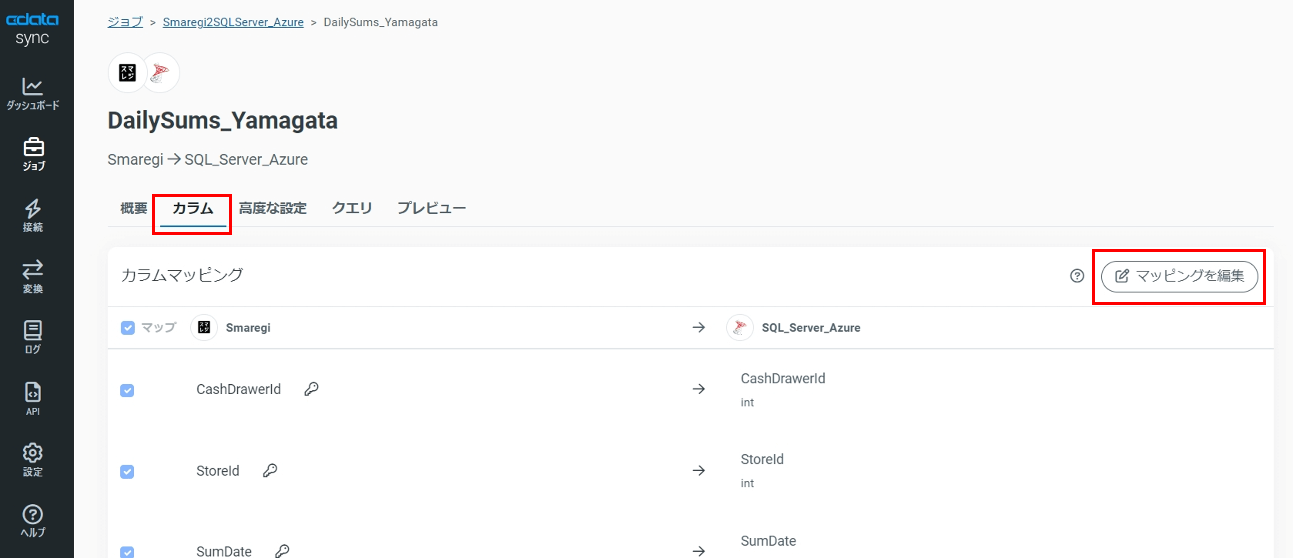Click the マッピングを編集 button

[x=1179, y=276]
